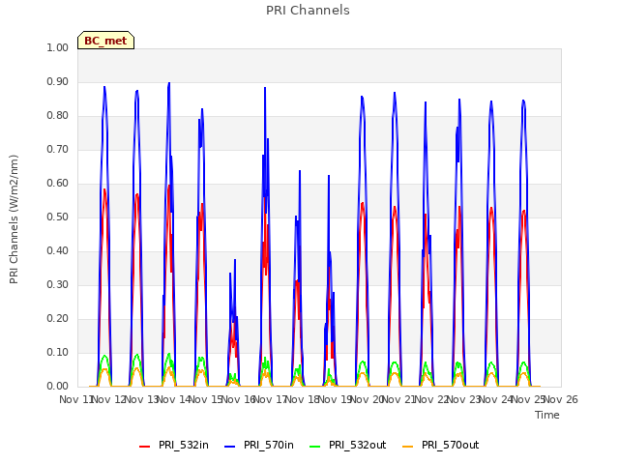Image resolution: width=619 pixels, height=464 pixels.
Task: Toggle the PRI_532in legend entry
Action: click(174, 445)
